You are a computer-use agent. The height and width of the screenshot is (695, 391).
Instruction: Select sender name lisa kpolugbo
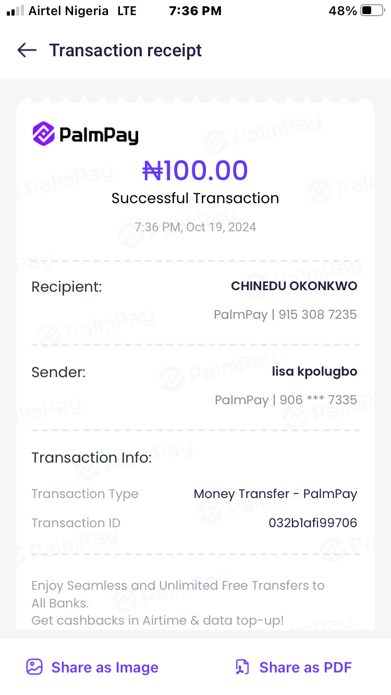pyautogui.click(x=314, y=371)
